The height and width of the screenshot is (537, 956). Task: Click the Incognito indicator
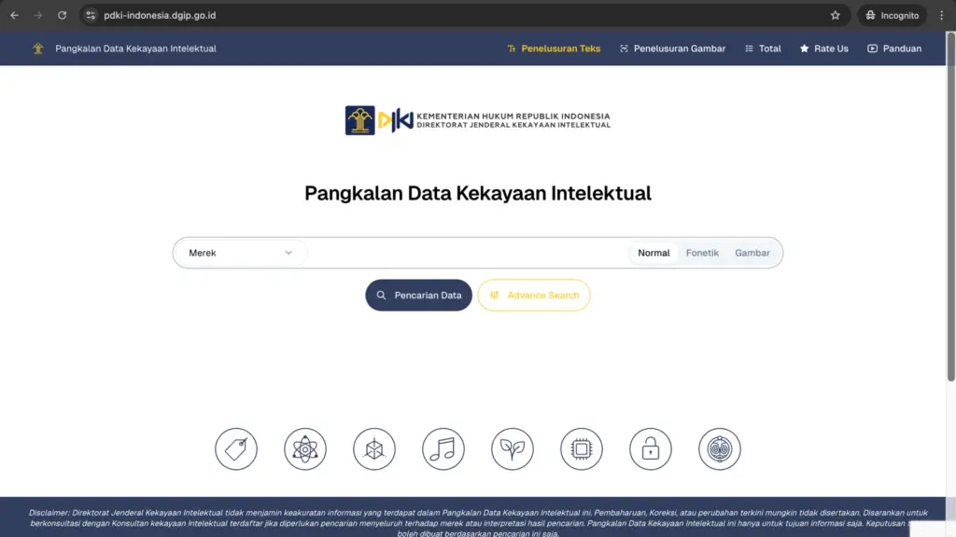(892, 15)
